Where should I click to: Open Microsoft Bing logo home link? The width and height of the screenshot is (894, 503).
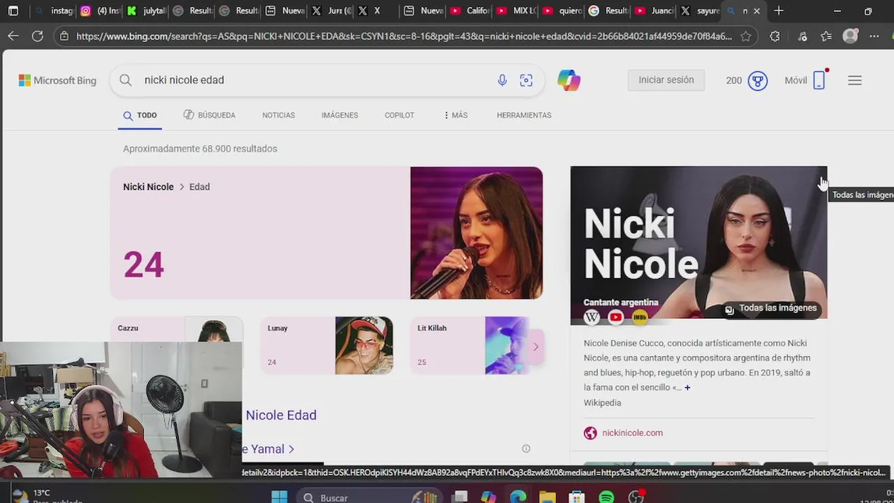(x=57, y=80)
